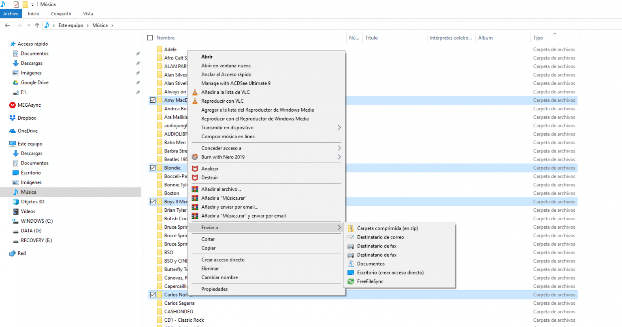The image size is (622, 327).
Task: Click the Enviar a submenu arrow
Action: [x=339, y=228]
